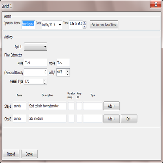This screenshot has height=163, width=163.
Task: Open the Date dropdown calendar
Action: 60,25
